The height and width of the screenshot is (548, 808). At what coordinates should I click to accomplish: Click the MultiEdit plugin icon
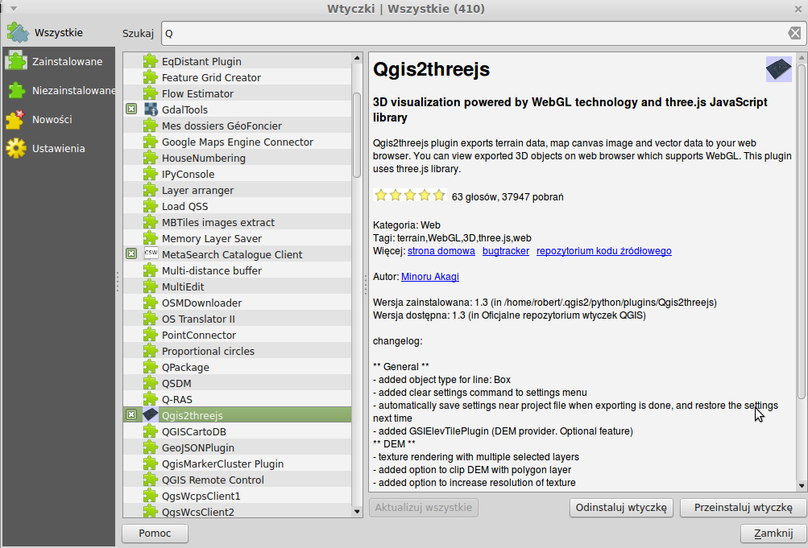click(151, 286)
